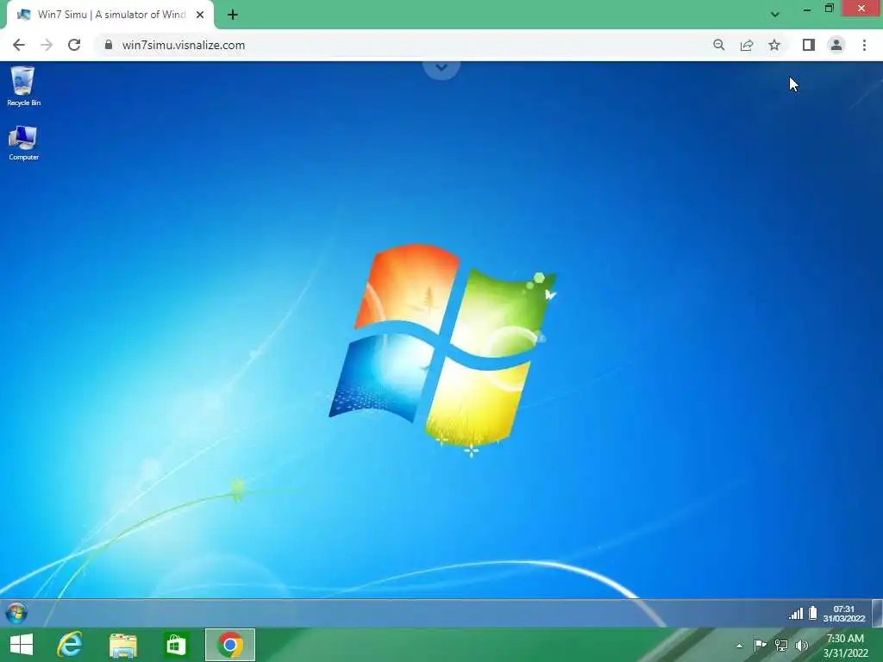Screen dimensions: 883x662
Task: Open the simulator clock showing 07:31
Action: pyautogui.click(x=843, y=614)
